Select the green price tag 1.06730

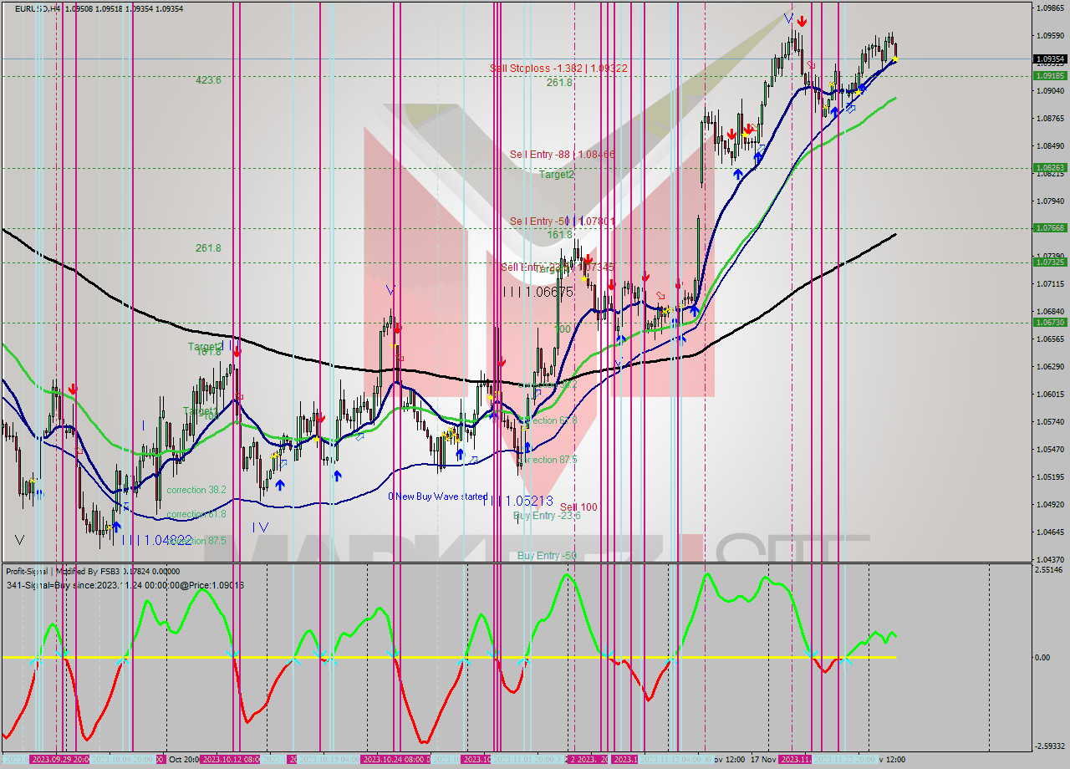click(1049, 322)
